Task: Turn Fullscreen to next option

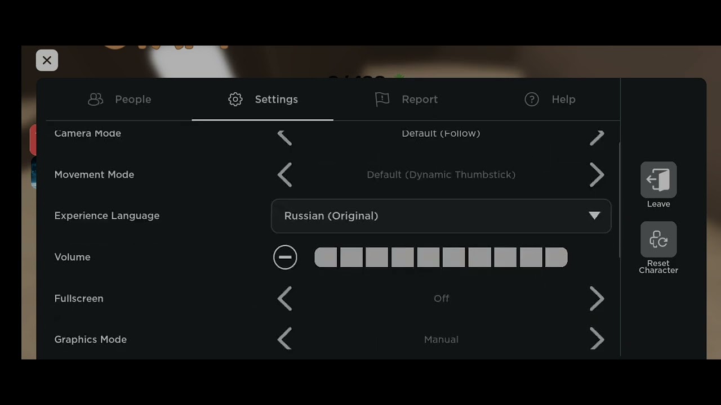Action: [597, 299]
